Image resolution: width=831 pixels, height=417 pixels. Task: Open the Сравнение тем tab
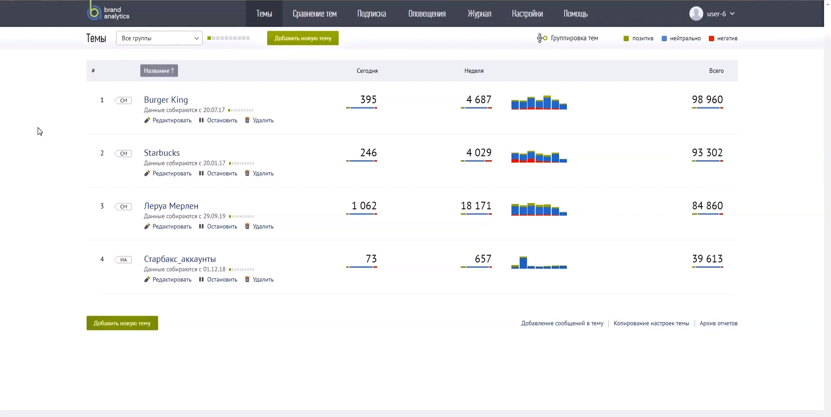[314, 13]
